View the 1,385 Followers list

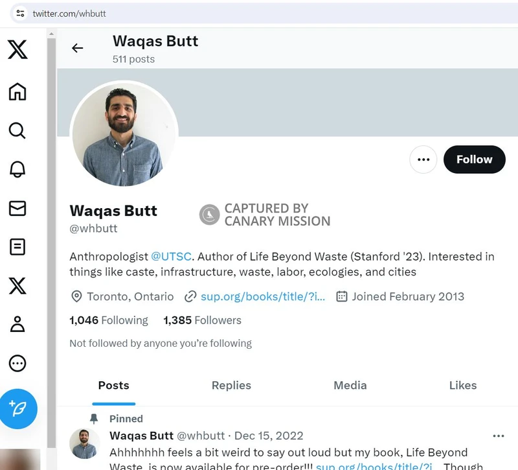click(x=202, y=320)
